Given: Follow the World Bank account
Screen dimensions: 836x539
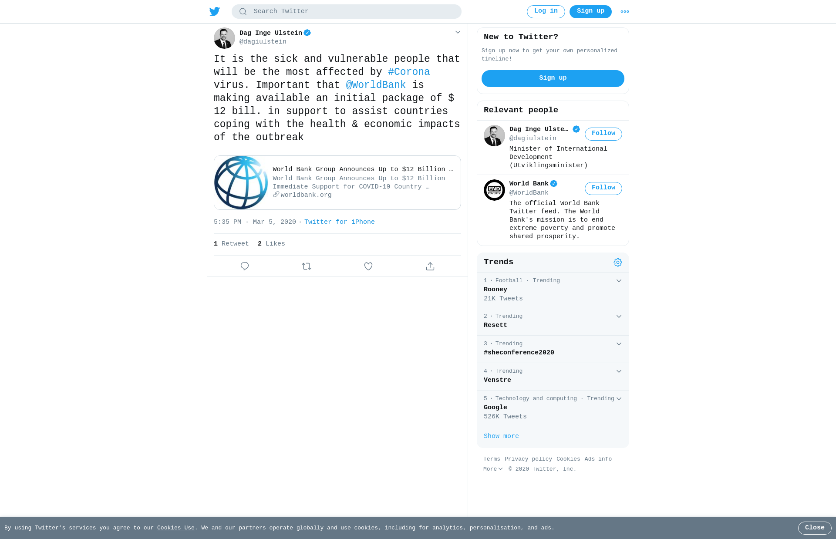Looking at the screenshot, I should 603,188.
